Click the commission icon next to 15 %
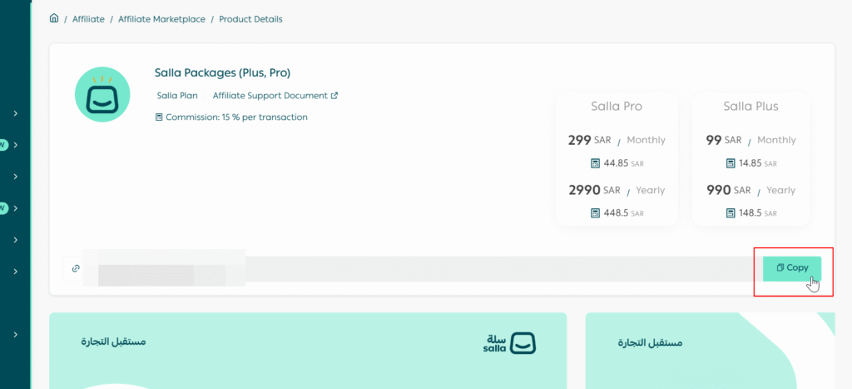This screenshot has height=389, width=852. (159, 117)
